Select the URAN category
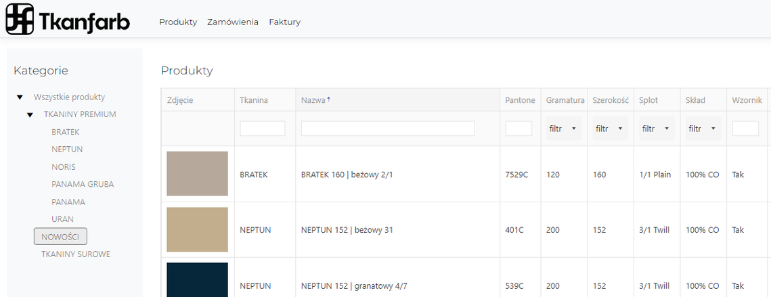771x297 pixels. click(x=62, y=219)
